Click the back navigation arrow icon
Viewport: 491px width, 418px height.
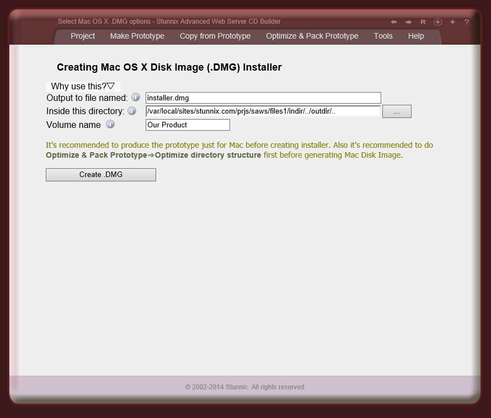tap(393, 22)
